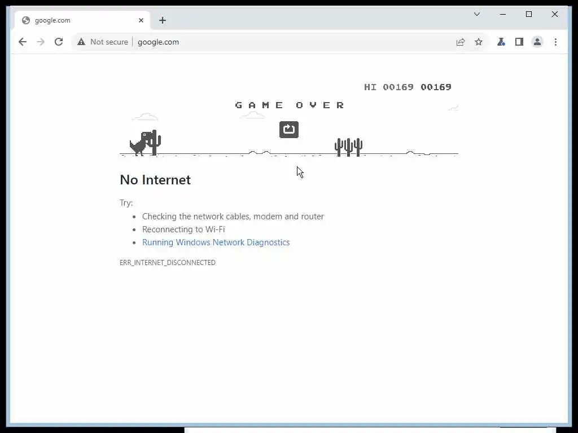Open the share this page icon
The width and height of the screenshot is (578, 433).
(461, 42)
